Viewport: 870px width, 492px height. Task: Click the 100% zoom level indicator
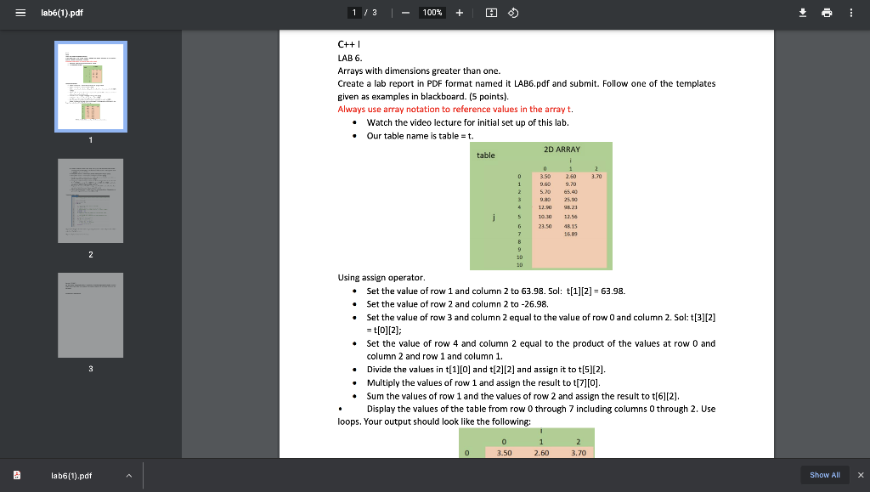[432, 13]
